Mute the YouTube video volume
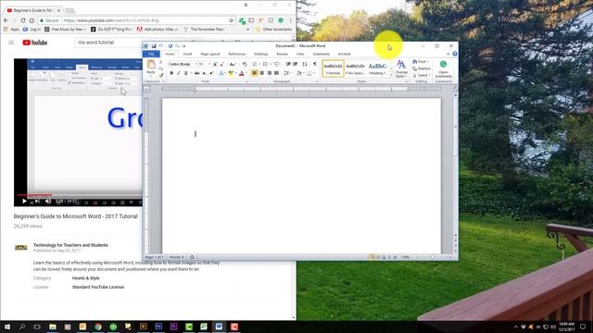The image size is (593, 333). (48, 202)
